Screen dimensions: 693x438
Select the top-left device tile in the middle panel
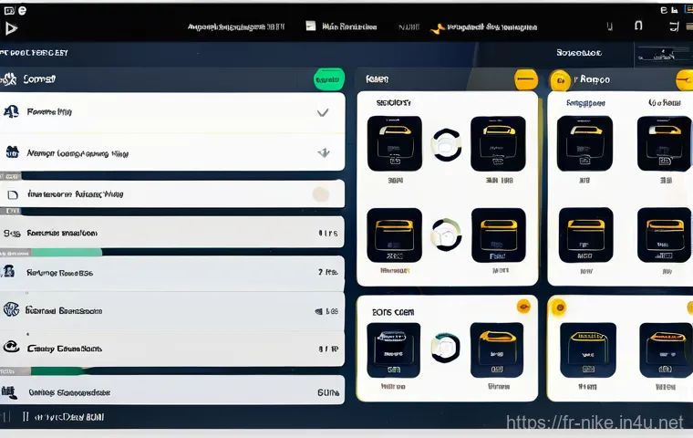click(x=395, y=143)
